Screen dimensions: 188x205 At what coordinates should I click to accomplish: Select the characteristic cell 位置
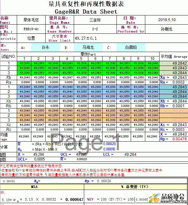click(x=31, y=38)
